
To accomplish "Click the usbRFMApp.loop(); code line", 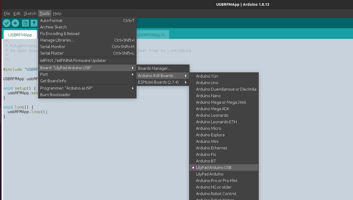I will (28, 112).
